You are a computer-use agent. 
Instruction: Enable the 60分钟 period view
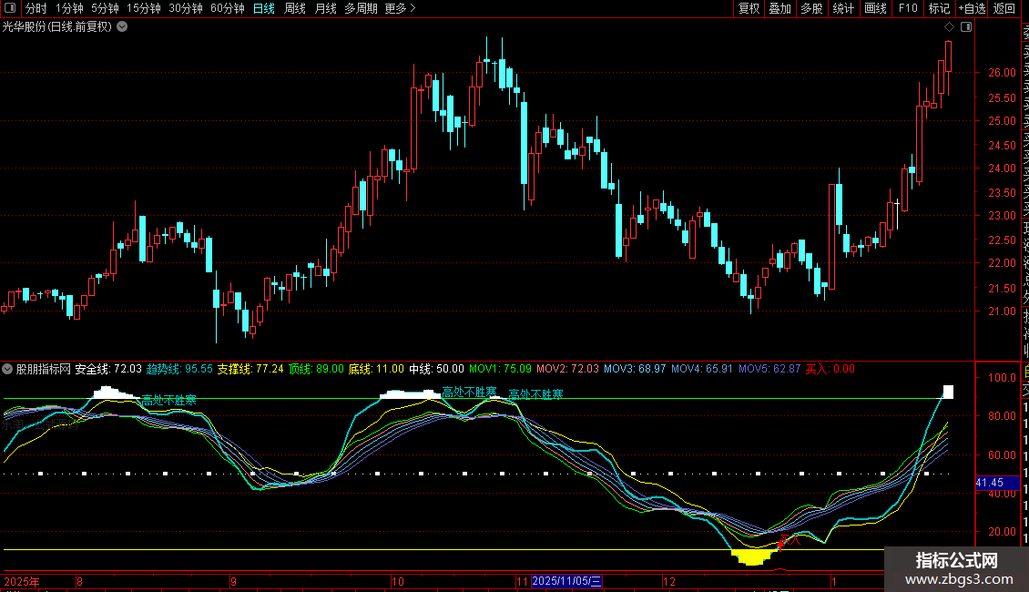(x=227, y=9)
